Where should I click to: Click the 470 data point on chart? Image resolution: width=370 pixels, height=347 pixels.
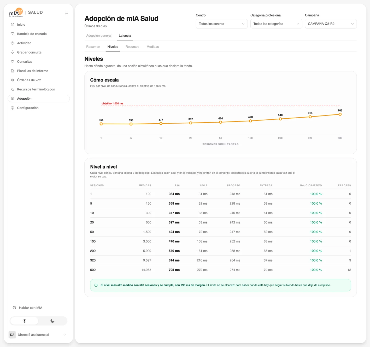click(x=250, y=121)
